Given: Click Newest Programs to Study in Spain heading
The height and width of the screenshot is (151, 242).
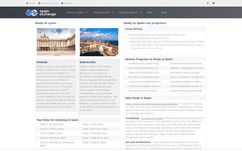Looking at the screenshot, I should pos(149,59).
